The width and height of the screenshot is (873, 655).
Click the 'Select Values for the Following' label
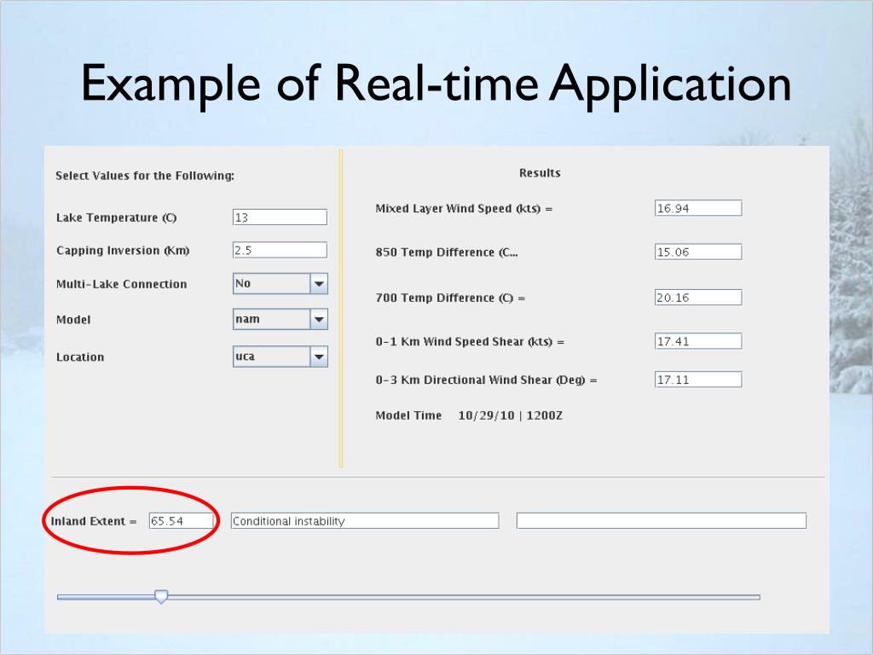(144, 176)
